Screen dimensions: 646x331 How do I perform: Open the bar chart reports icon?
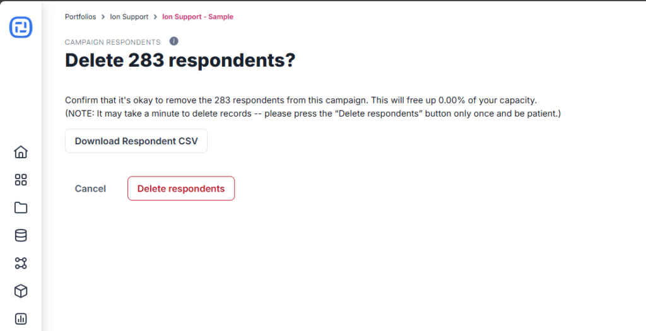click(x=21, y=318)
